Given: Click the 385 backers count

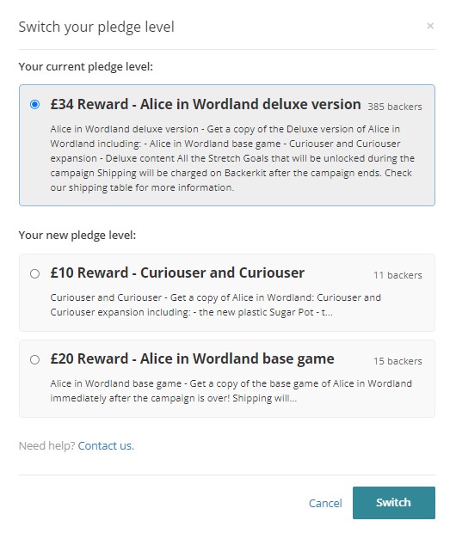Looking at the screenshot, I should (x=395, y=107).
